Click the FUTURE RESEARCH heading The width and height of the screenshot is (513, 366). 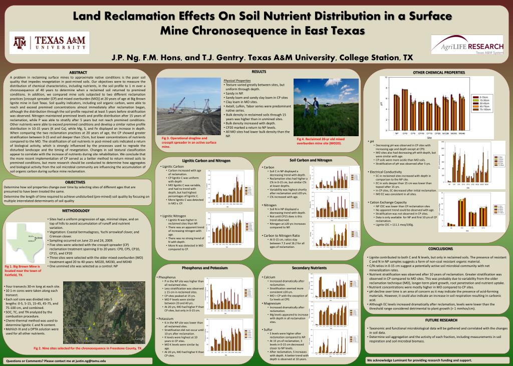click(x=441, y=320)
